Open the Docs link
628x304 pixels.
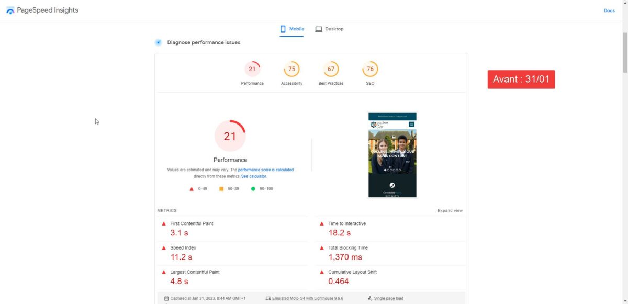pyautogui.click(x=609, y=10)
